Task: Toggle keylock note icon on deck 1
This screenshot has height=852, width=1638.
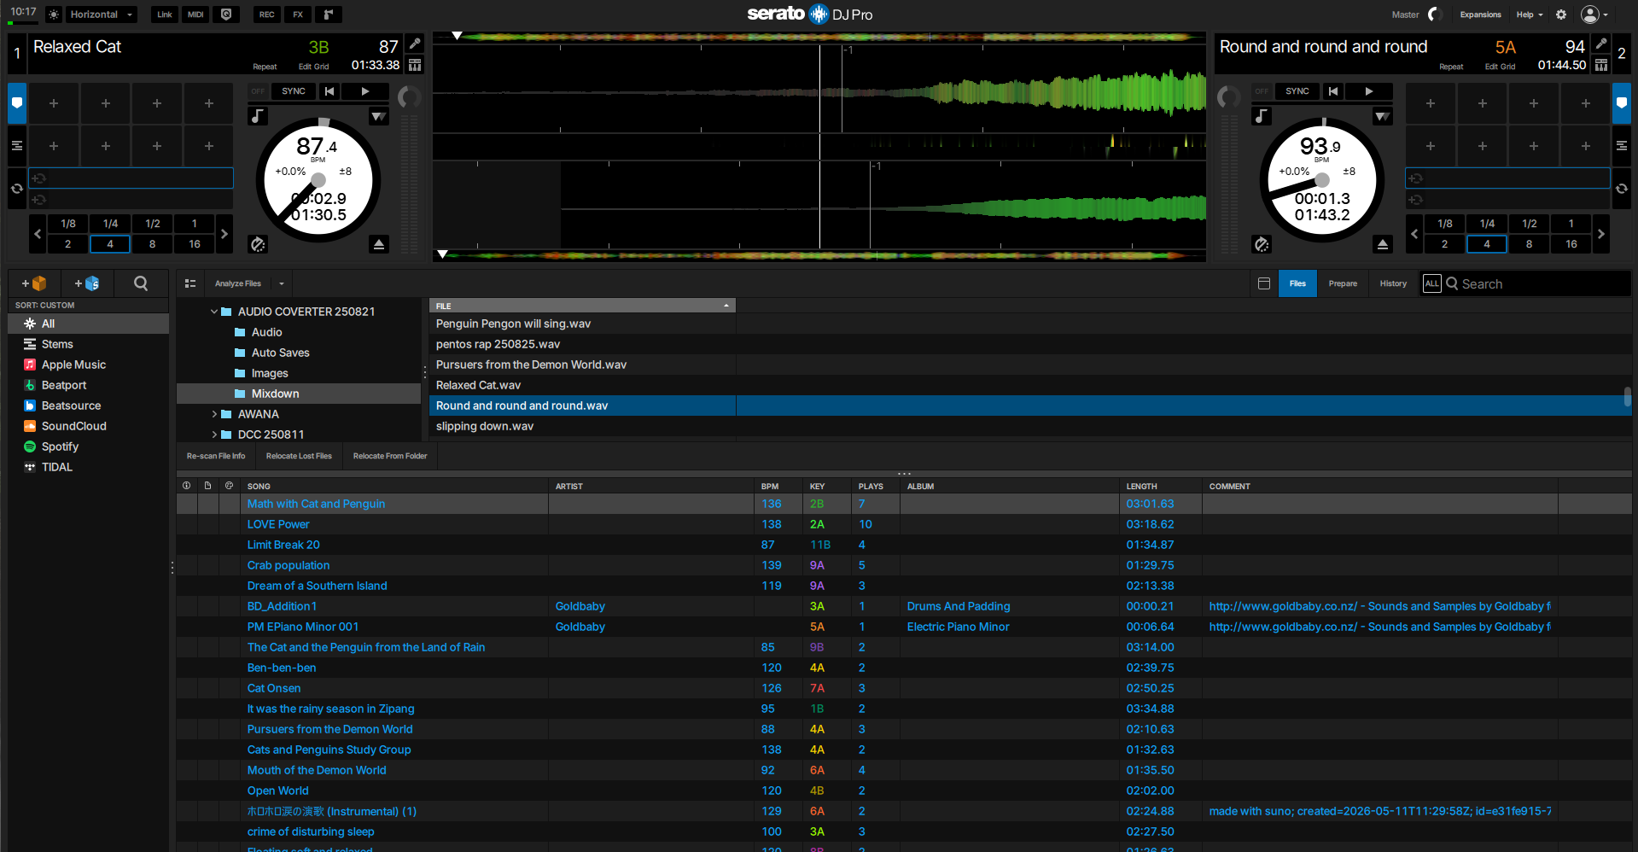Action: point(258,116)
